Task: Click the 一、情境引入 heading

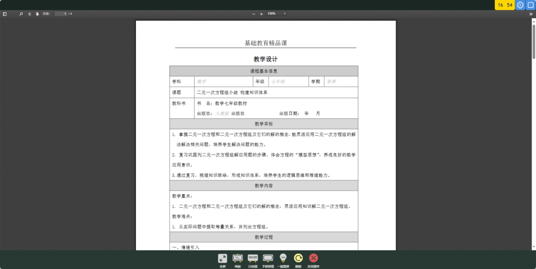Action: pos(186,248)
